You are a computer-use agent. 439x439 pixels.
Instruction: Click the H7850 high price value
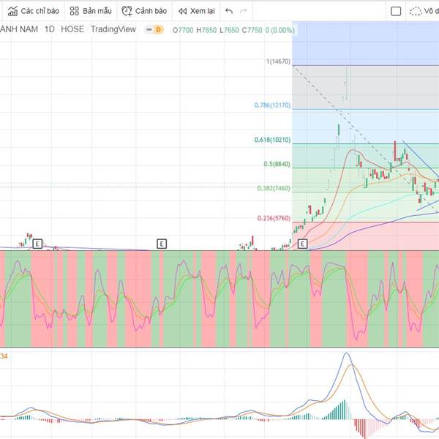pos(206,30)
